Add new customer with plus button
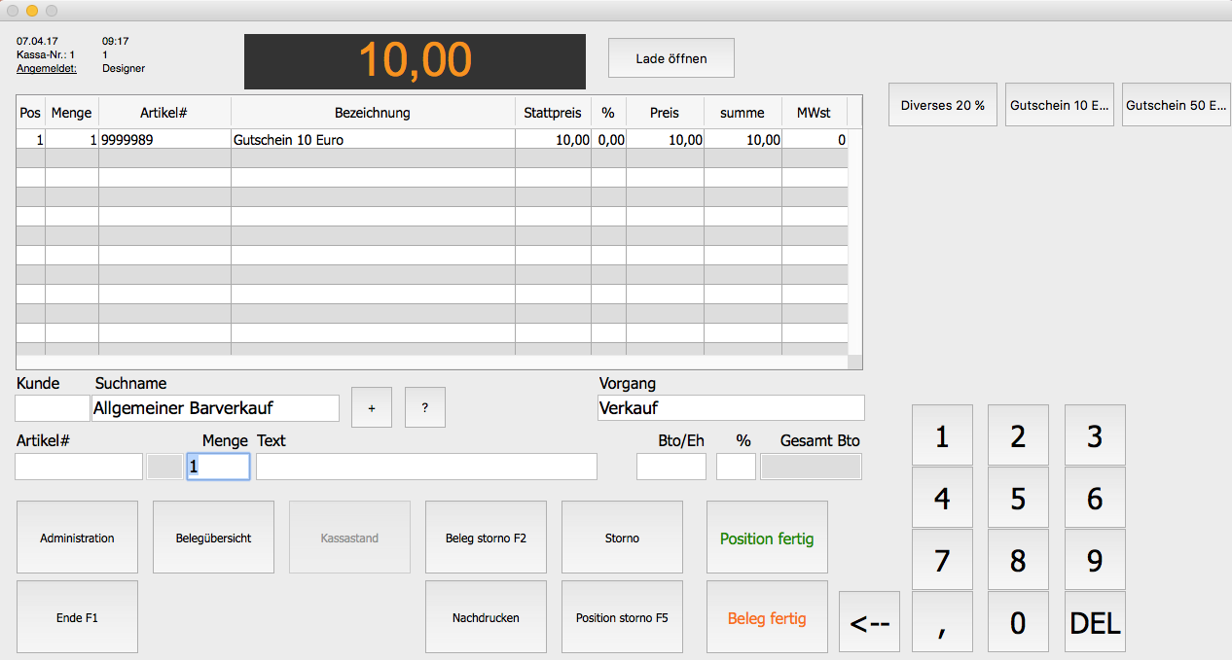The height and width of the screenshot is (660, 1232). coord(372,407)
